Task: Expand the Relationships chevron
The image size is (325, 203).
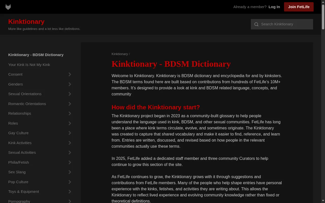Action: pyautogui.click(x=70, y=113)
